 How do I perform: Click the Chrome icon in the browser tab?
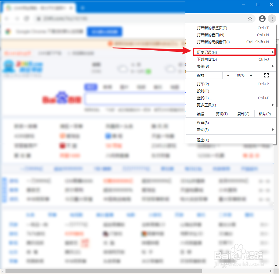8,8
